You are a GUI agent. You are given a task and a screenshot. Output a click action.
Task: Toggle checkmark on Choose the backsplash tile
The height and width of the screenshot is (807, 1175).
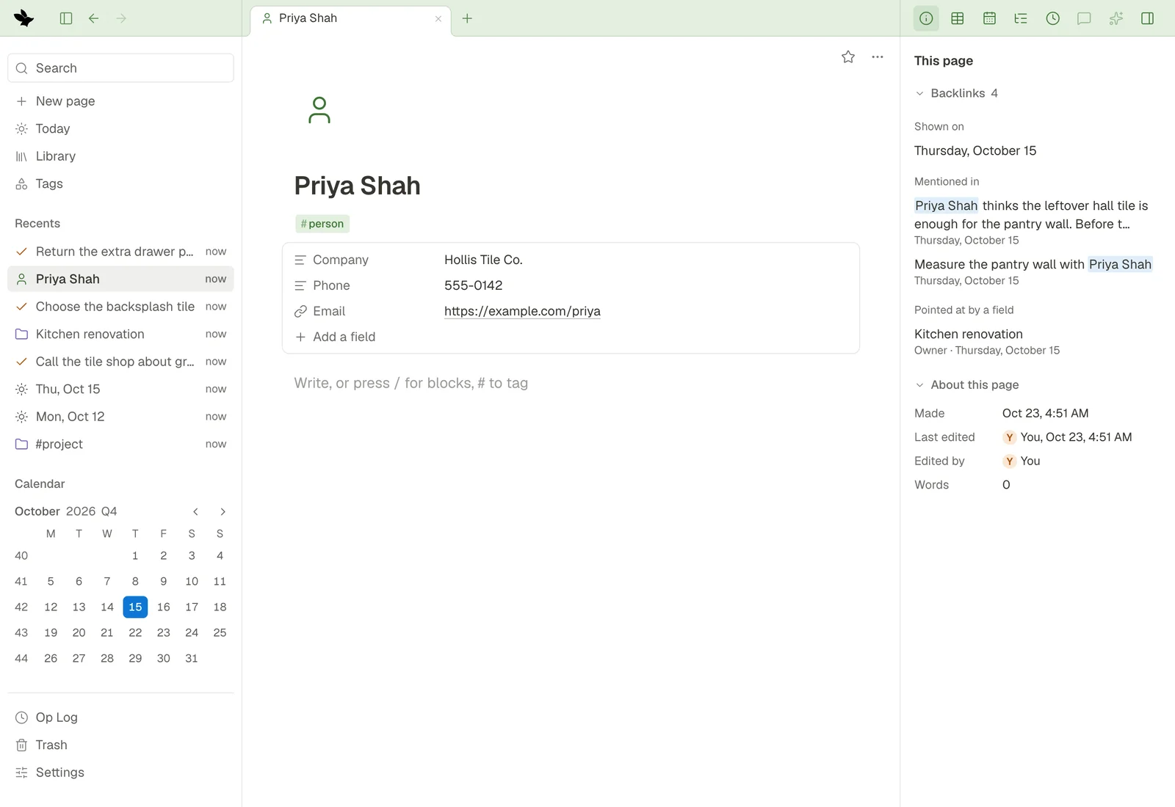(x=21, y=307)
